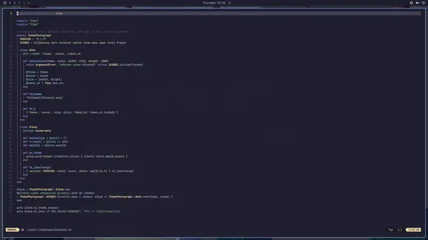Click the def to_h line
Image resolution: width=428 pixels, height=240 pixels.
click(x=29, y=109)
